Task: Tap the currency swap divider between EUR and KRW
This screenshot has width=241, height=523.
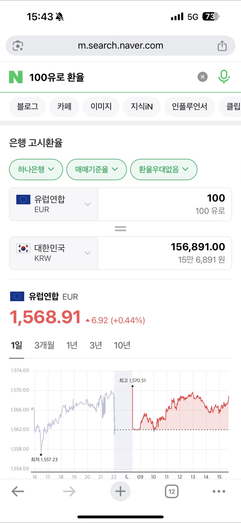Action: (120, 228)
